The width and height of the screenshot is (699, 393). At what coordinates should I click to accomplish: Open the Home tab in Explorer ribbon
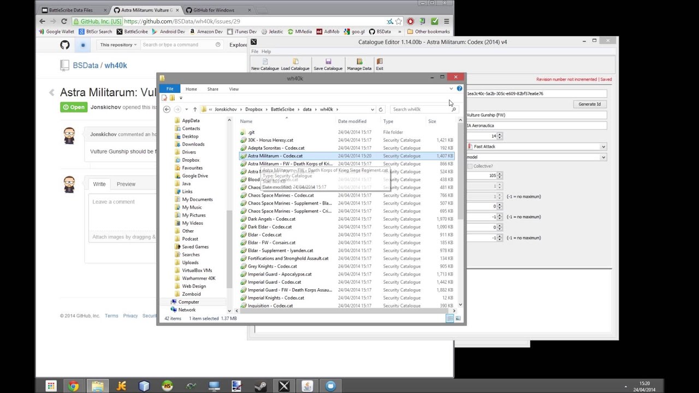[191, 89]
